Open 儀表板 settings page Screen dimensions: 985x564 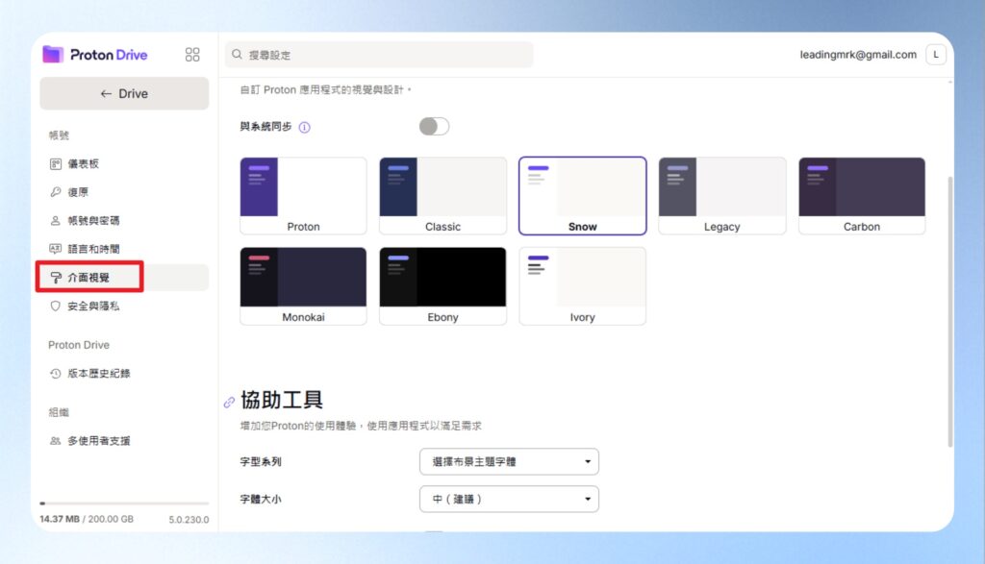point(124,163)
